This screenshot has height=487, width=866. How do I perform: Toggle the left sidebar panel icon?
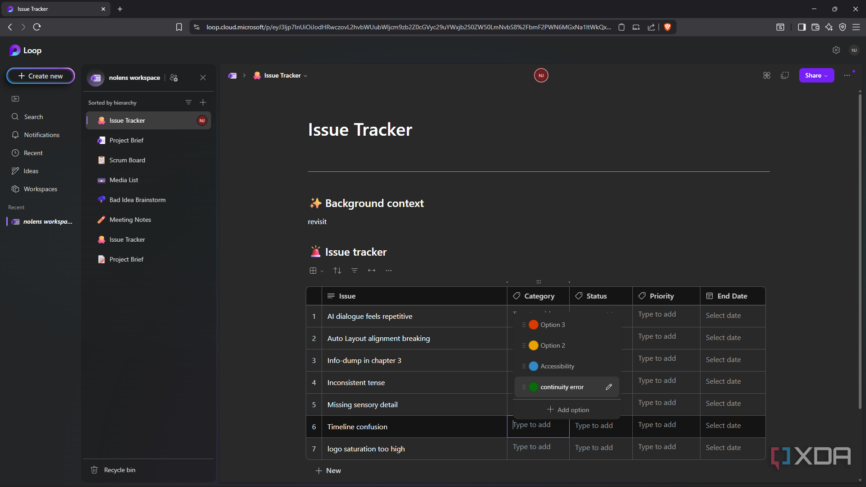point(15,99)
